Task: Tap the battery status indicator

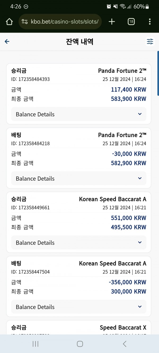Action: pyautogui.click(x=147, y=6)
